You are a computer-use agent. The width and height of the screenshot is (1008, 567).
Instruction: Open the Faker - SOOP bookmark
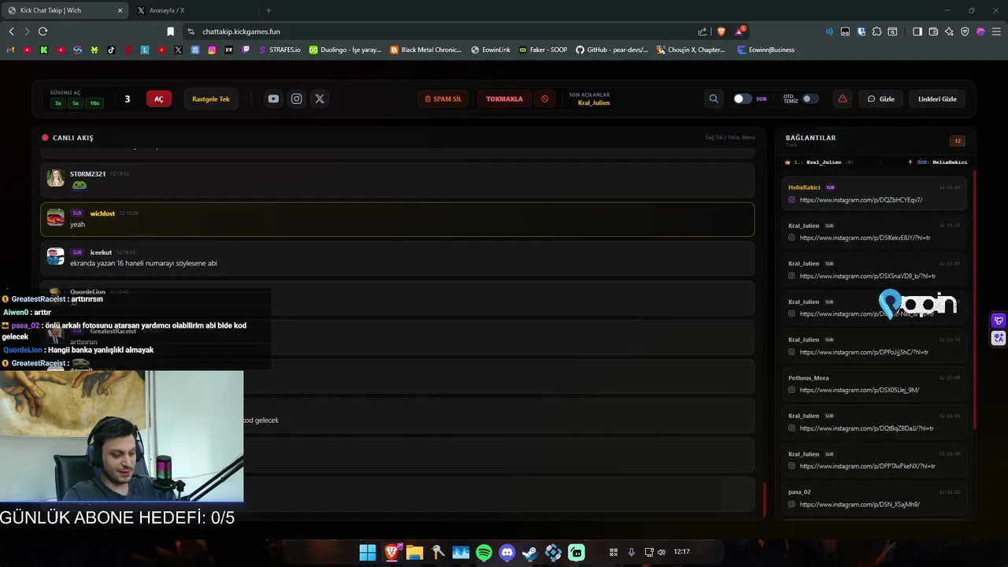click(x=543, y=50)
